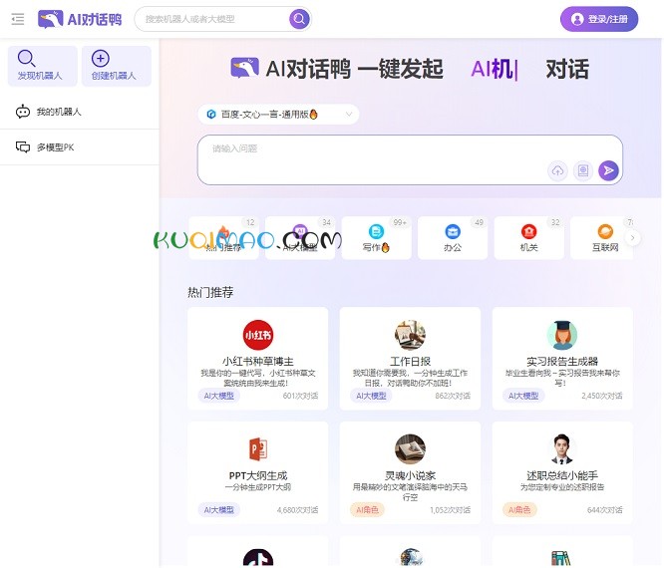Click AI大模型 tag on the PPT大纲生成 card
The image size is (664, 568).
tap(219, 510)
